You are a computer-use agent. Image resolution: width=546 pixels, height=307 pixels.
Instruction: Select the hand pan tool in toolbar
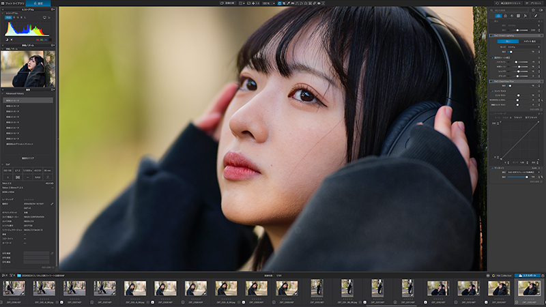280,3
